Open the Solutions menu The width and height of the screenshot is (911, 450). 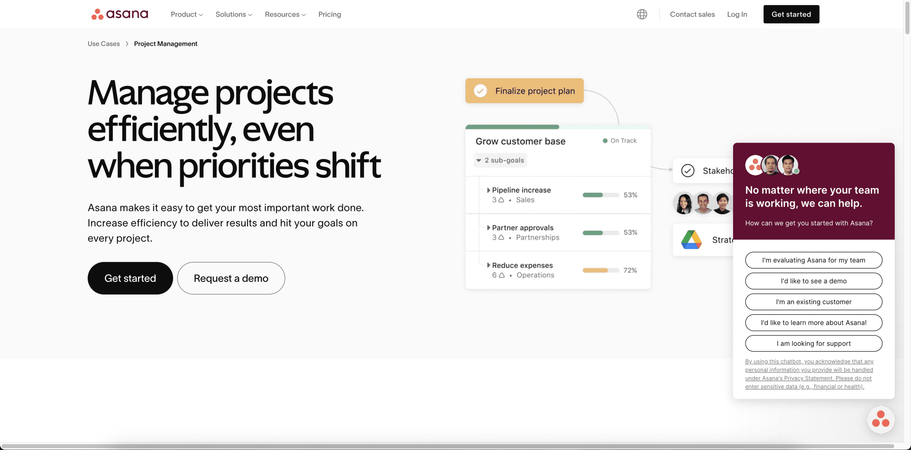[x=234, y=14]
